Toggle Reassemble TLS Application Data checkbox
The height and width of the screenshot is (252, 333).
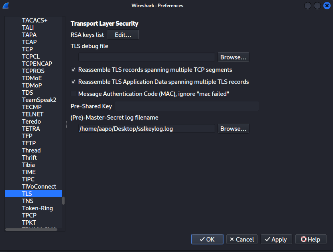click(x=73, y=82)
